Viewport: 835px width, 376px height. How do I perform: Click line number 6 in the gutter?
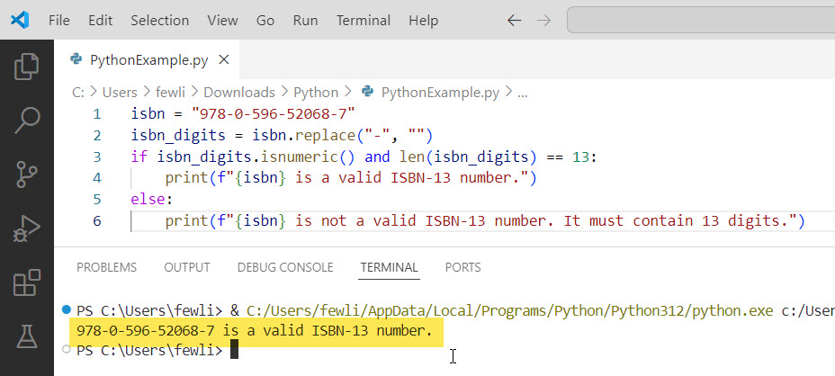(96, 220)
